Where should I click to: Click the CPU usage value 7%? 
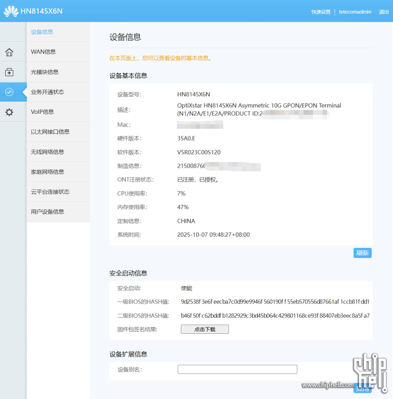(x=181, y=193)
